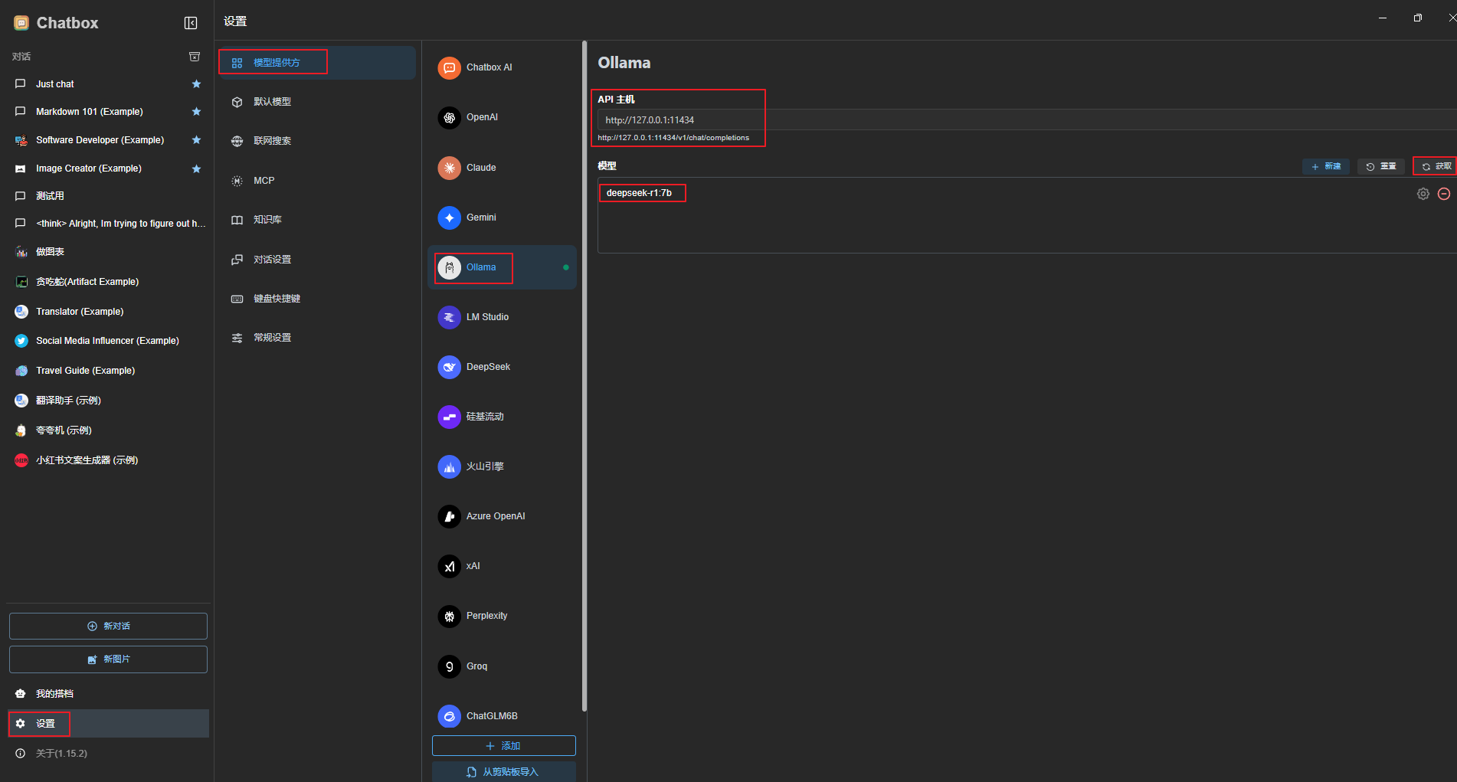1457x782 pixels.
Task: Open the 夸夸机 (示例) conversation
Action: point(108,430)
